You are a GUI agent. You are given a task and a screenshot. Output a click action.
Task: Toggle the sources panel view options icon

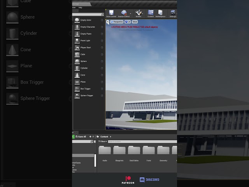coord(95,141)
